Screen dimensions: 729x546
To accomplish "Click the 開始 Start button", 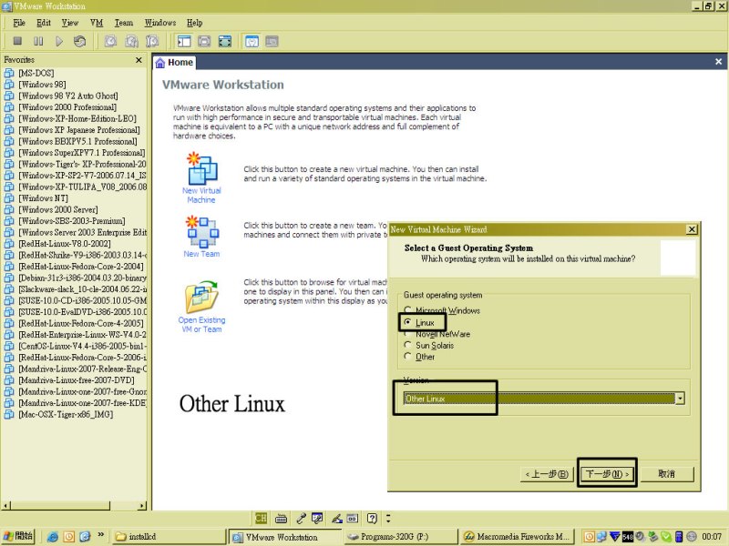I will click(x=18, y=536).
